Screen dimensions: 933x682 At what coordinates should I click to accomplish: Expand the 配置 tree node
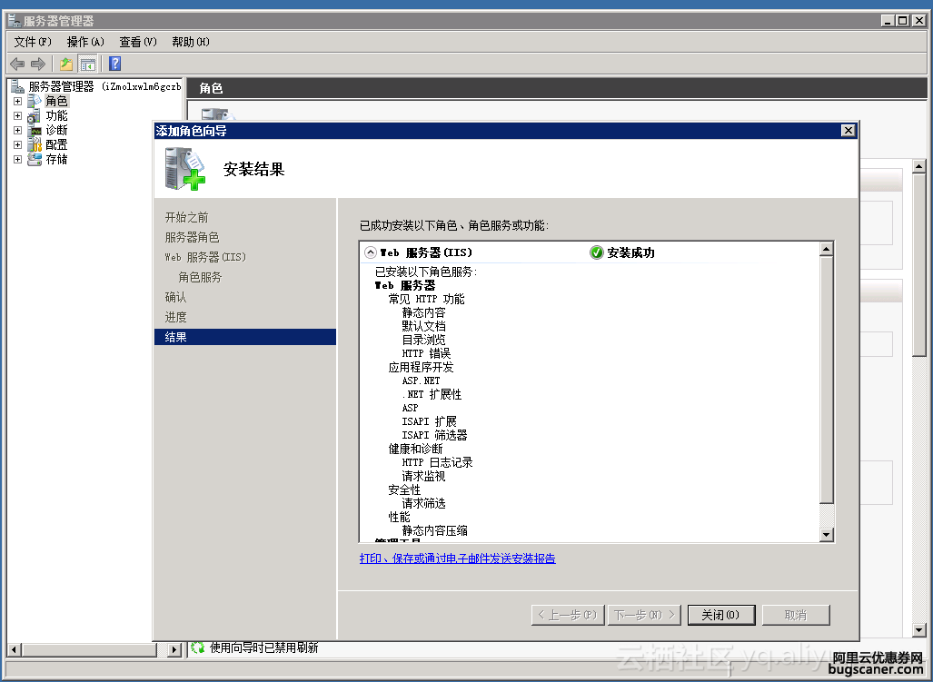click(x=18, y=144)
